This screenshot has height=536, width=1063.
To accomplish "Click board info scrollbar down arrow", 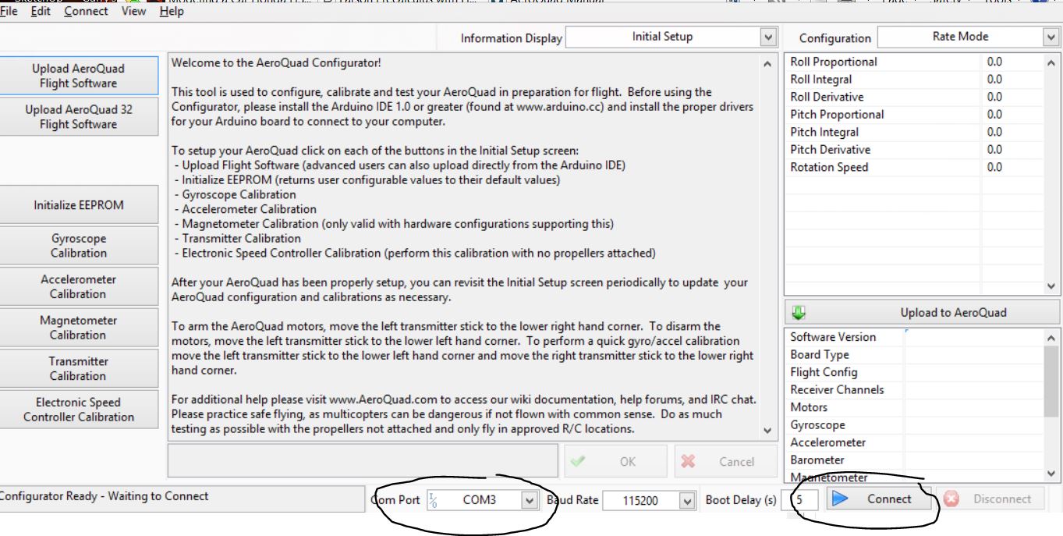I will (1051, 474).
